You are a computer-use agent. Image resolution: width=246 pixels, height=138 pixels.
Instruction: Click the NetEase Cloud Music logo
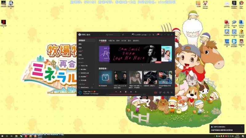(84, 35)
